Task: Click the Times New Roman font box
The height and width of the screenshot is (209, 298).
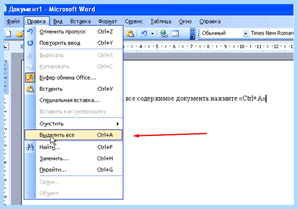Action: tap(272, 33)
